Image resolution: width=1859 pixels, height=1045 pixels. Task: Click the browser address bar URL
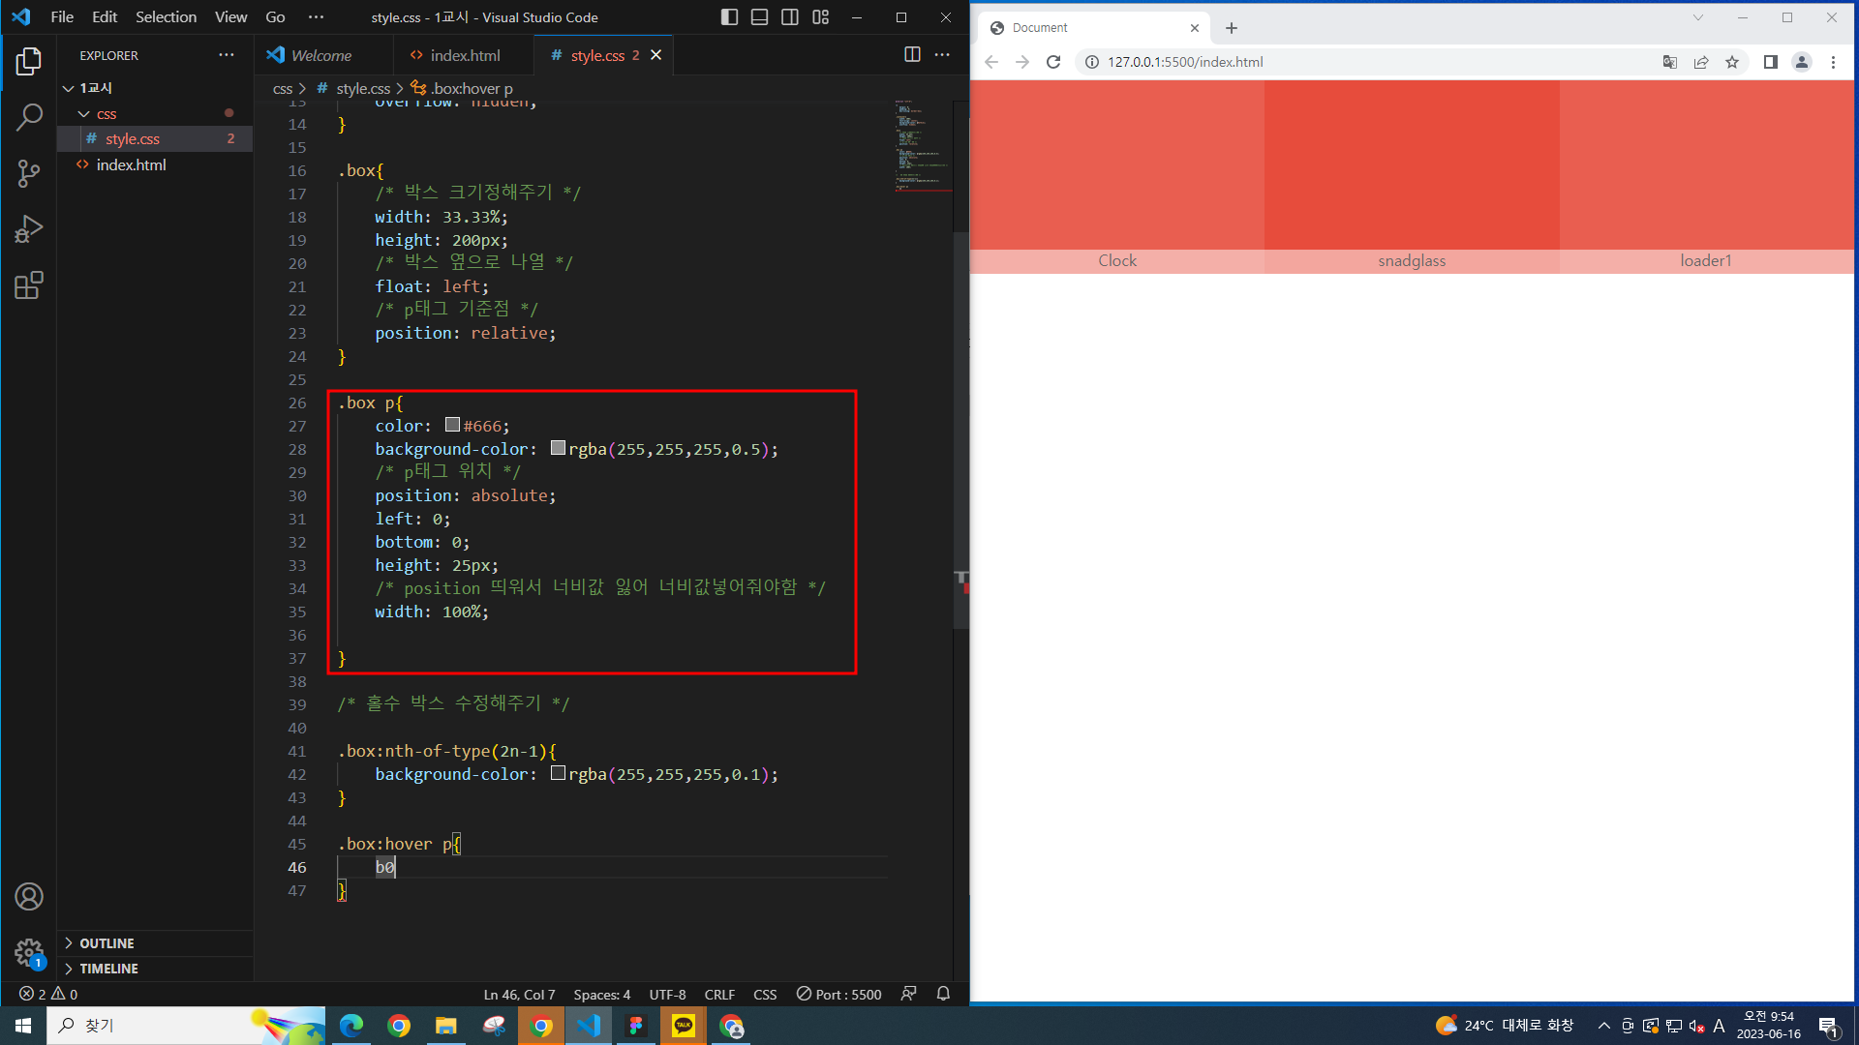pyautogui.click(x=1185, y=62)
